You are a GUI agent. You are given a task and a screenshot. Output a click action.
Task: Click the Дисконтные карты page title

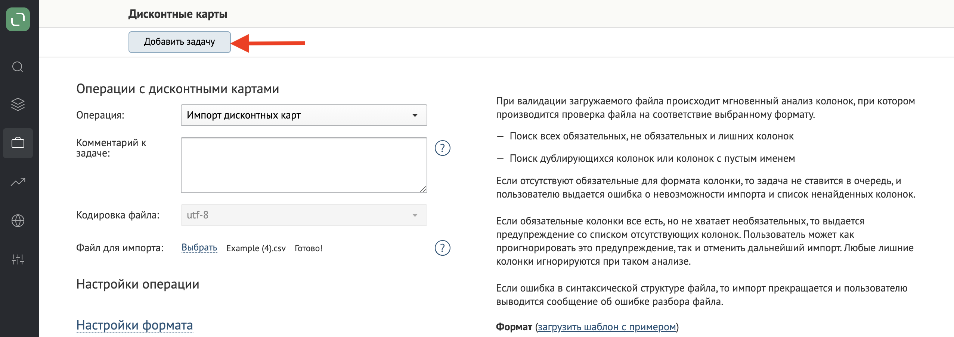click(178, 14)
